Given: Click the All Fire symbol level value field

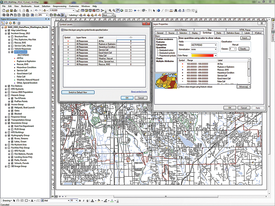Looking at the screenshot, I should [x=131, y=41].
